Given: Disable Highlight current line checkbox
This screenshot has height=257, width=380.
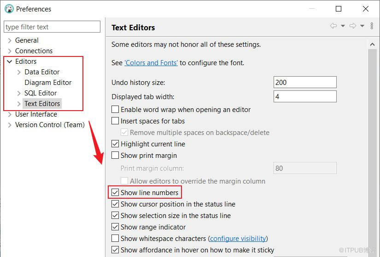Looking at the screenshot, I should (x=115, y=144).
